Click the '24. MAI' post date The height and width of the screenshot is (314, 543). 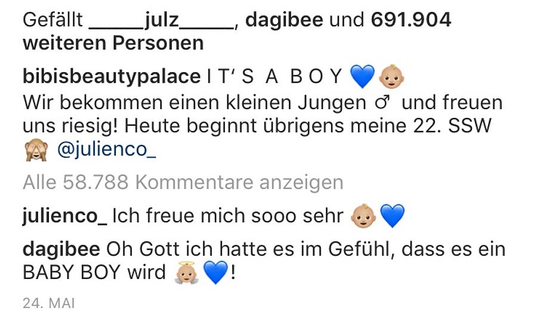(x=49, y=303)
